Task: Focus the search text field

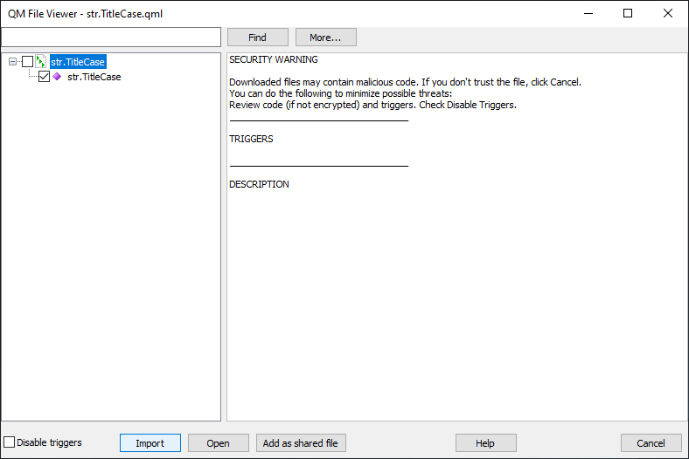Action: point(111,38)
